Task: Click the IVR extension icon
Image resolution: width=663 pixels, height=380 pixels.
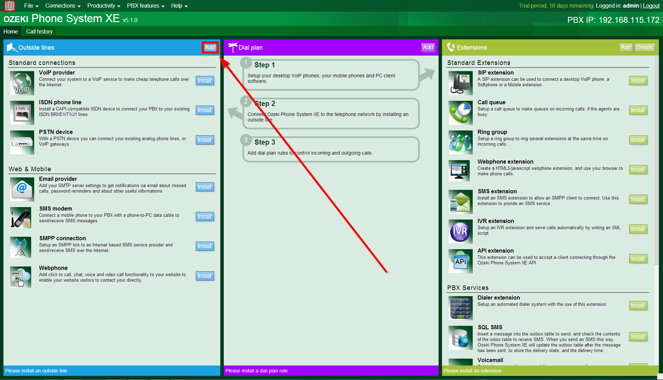Action: [460, 232]
